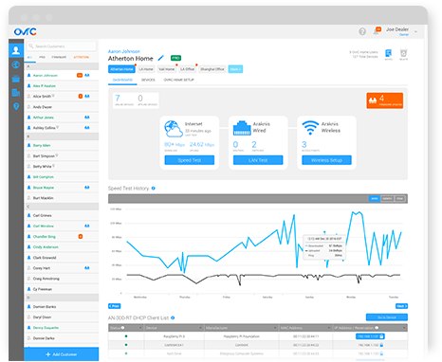Filter customer list by Pro
The width and height of the screenshot is (442, 362).
(x=42, y=57)
